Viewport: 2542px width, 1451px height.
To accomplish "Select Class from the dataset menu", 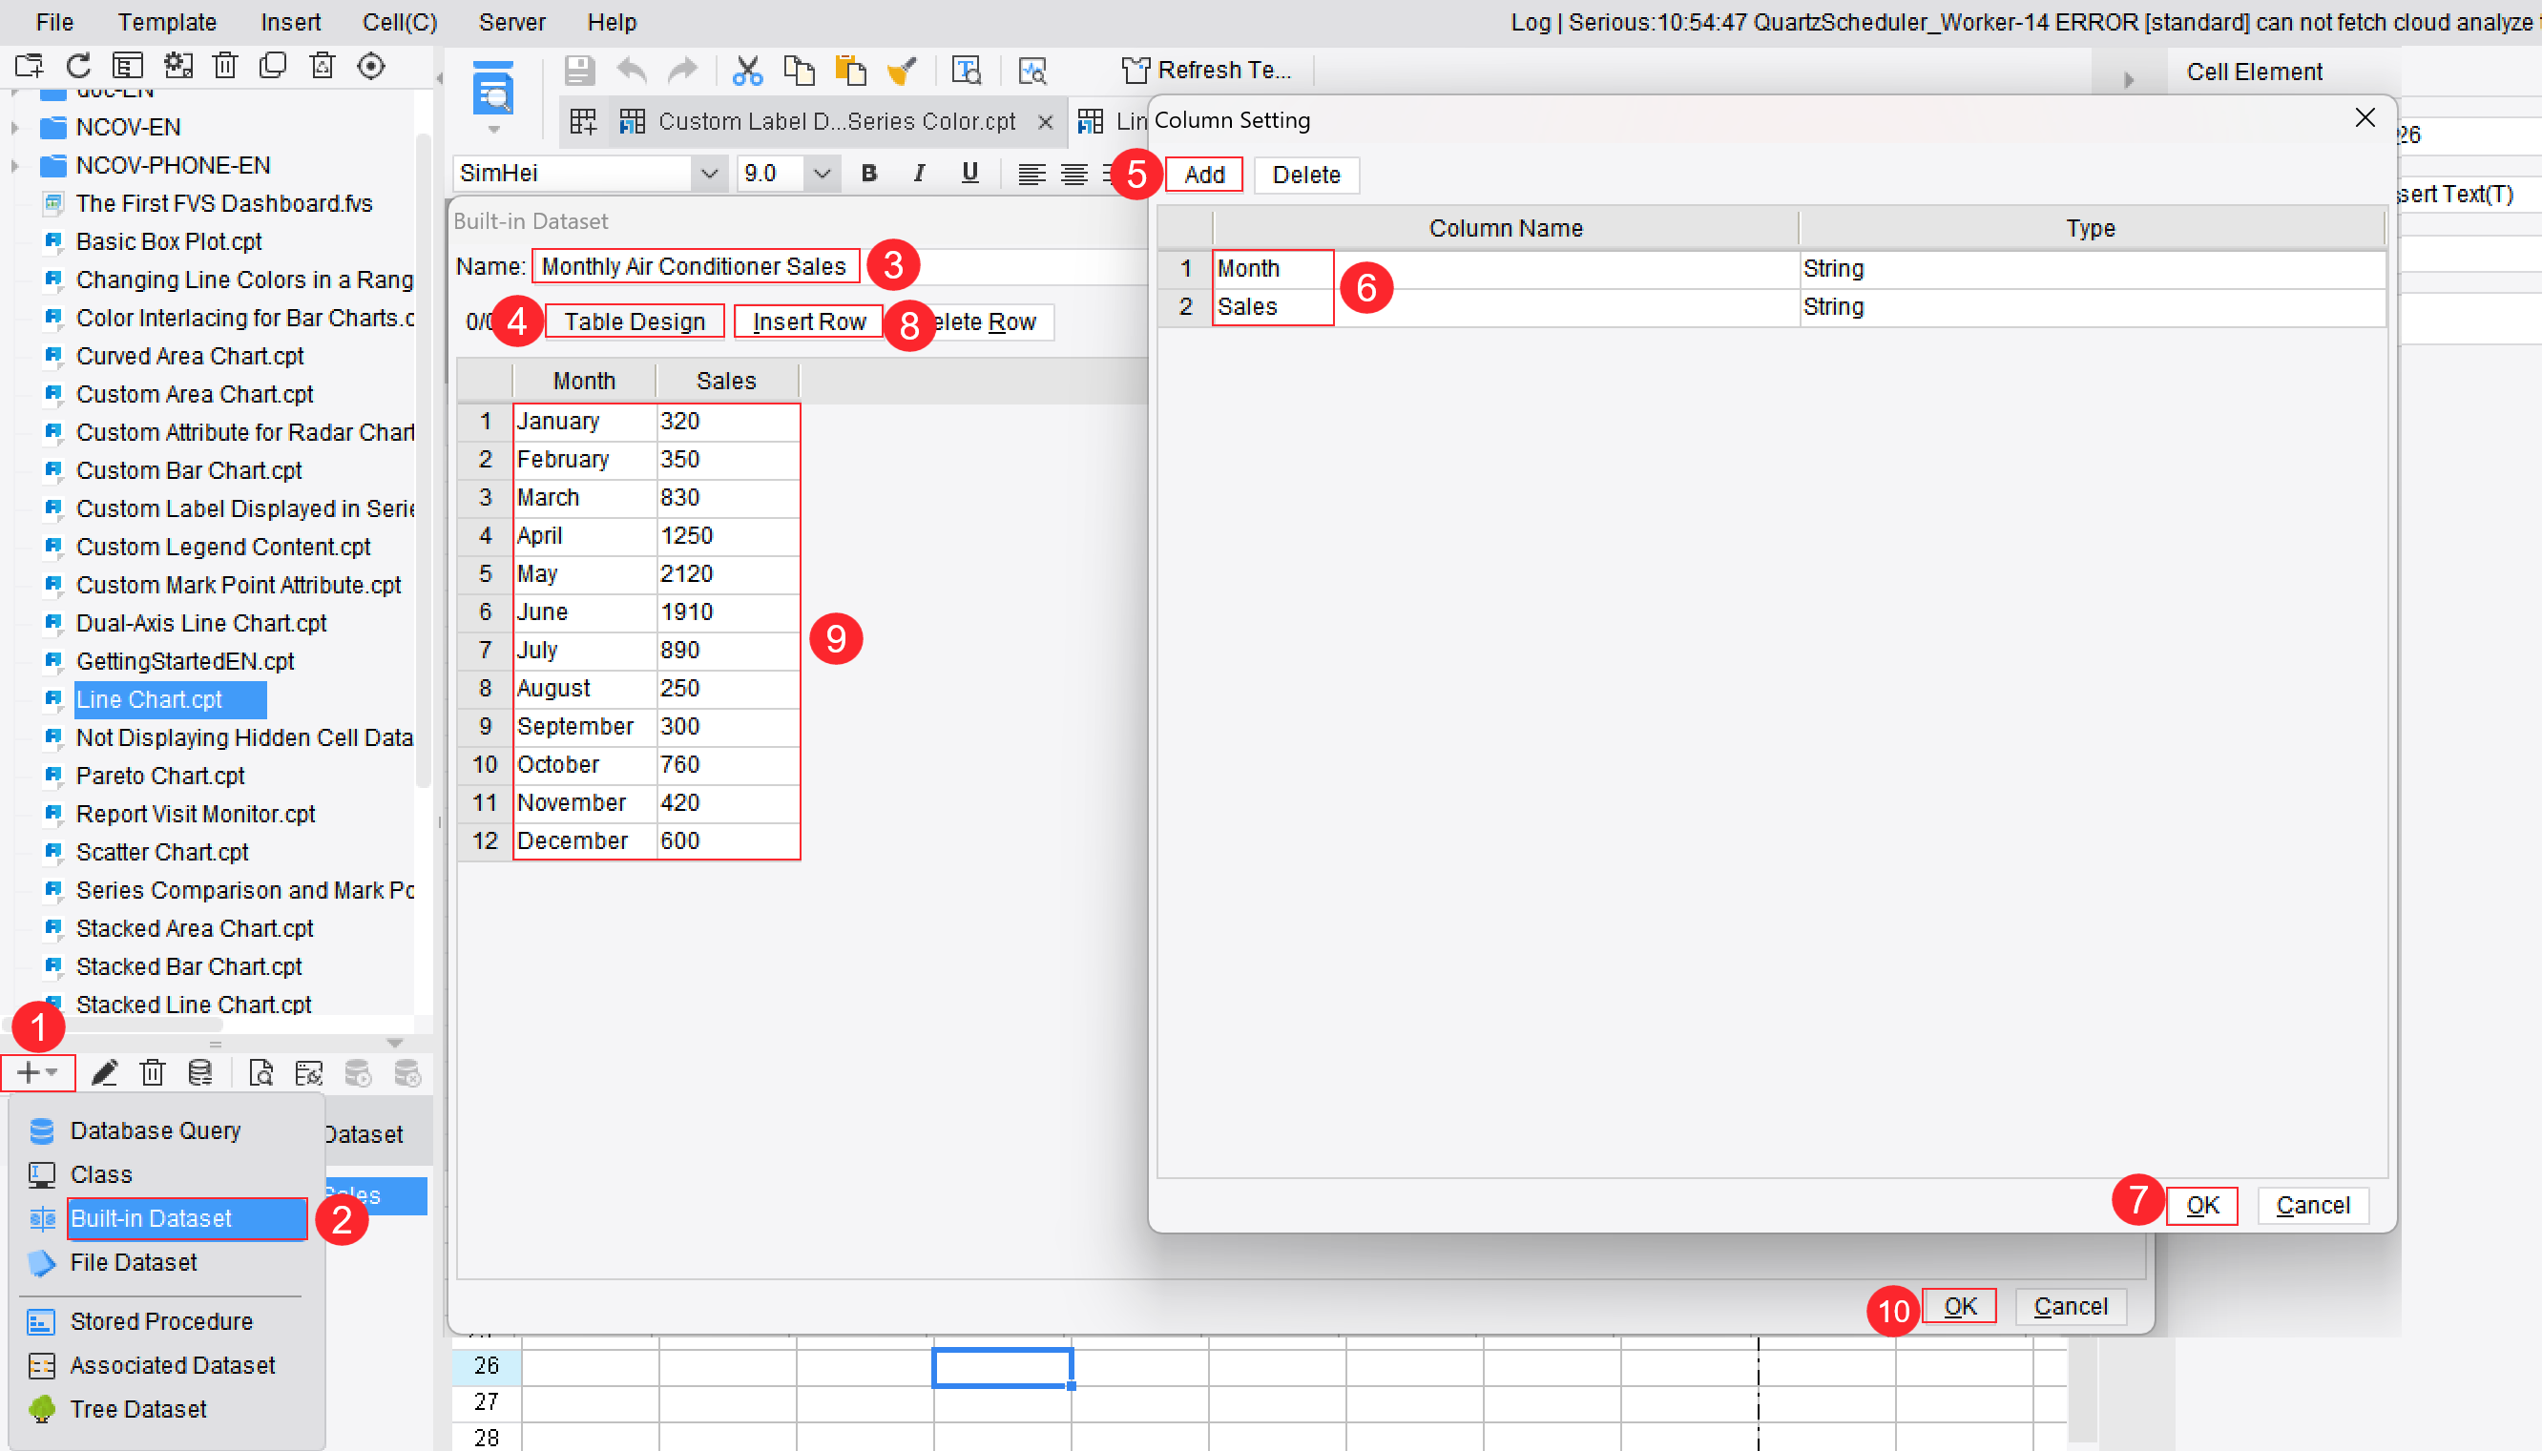I will coord(165,1174).
